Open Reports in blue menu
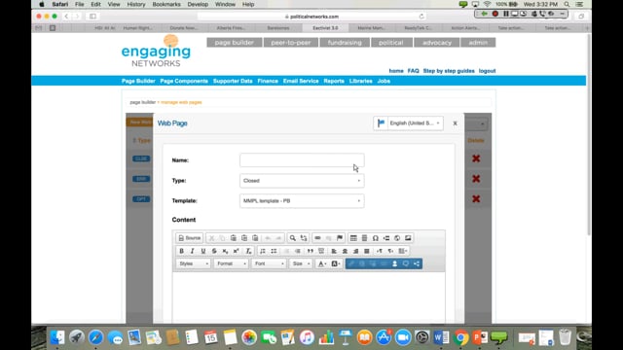This screenshot has height=350, width=623. pos(334,81)
